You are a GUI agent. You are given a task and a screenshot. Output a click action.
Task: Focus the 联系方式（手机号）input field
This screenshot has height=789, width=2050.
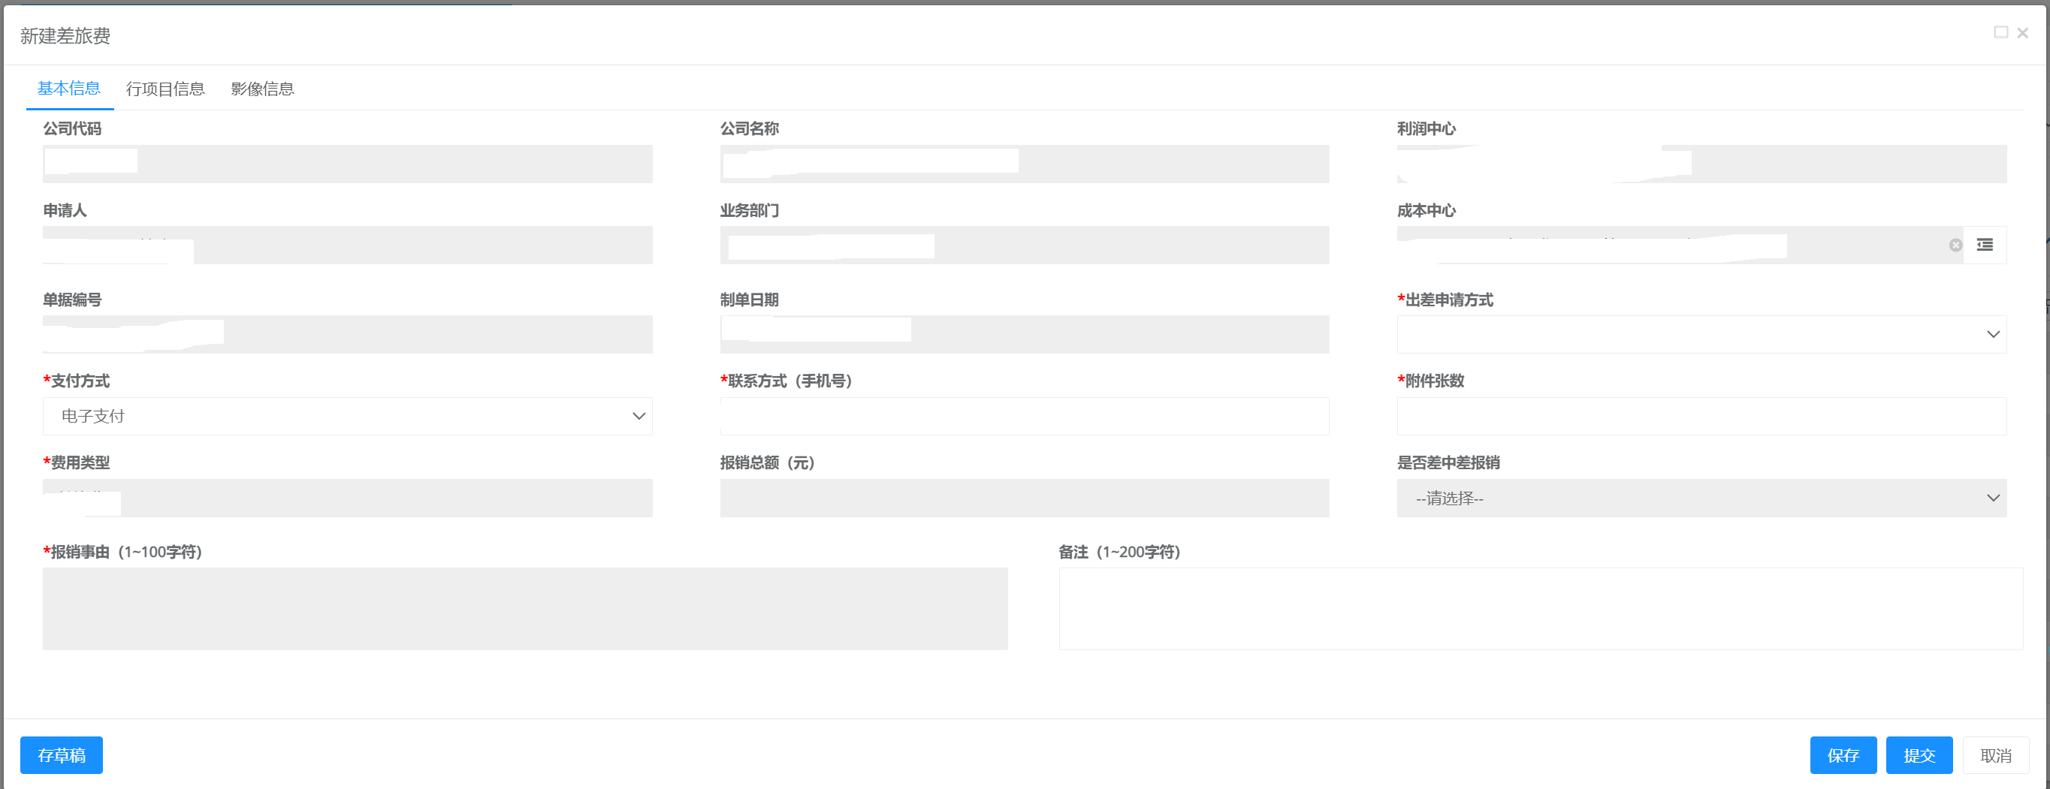point(1024,416)
